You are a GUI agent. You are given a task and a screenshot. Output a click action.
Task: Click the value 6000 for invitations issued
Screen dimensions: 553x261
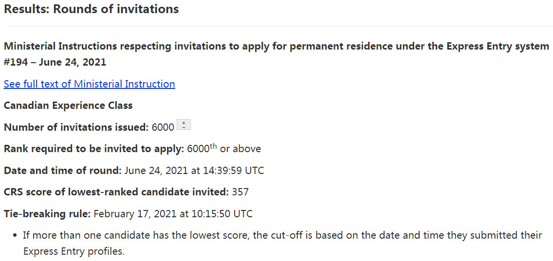(163, 127)
